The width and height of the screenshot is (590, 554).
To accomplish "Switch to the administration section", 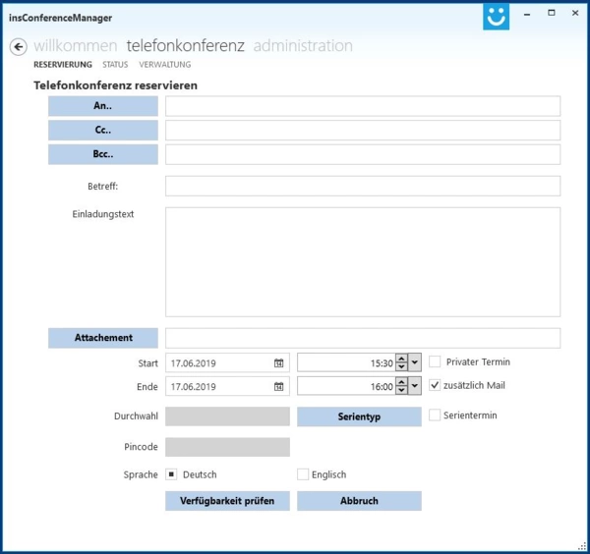I will pyautogui.click(x=303, y=45).
